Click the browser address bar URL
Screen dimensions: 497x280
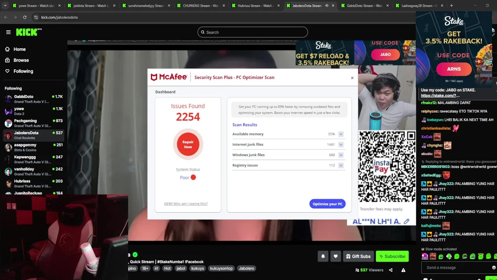[x=59, y=17]
